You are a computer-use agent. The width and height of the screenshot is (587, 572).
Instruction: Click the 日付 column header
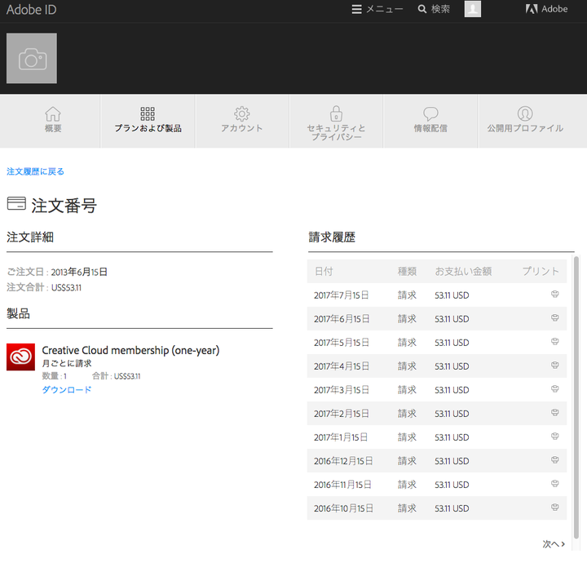click(x=324, y=271)
